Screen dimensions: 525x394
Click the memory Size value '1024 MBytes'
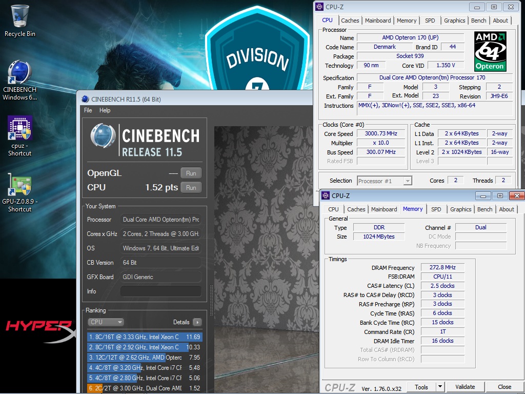pyautogui.click(x=379, y=237)
